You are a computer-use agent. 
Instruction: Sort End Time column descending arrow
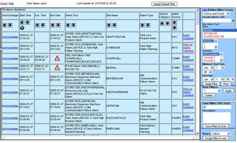(58, 25)
